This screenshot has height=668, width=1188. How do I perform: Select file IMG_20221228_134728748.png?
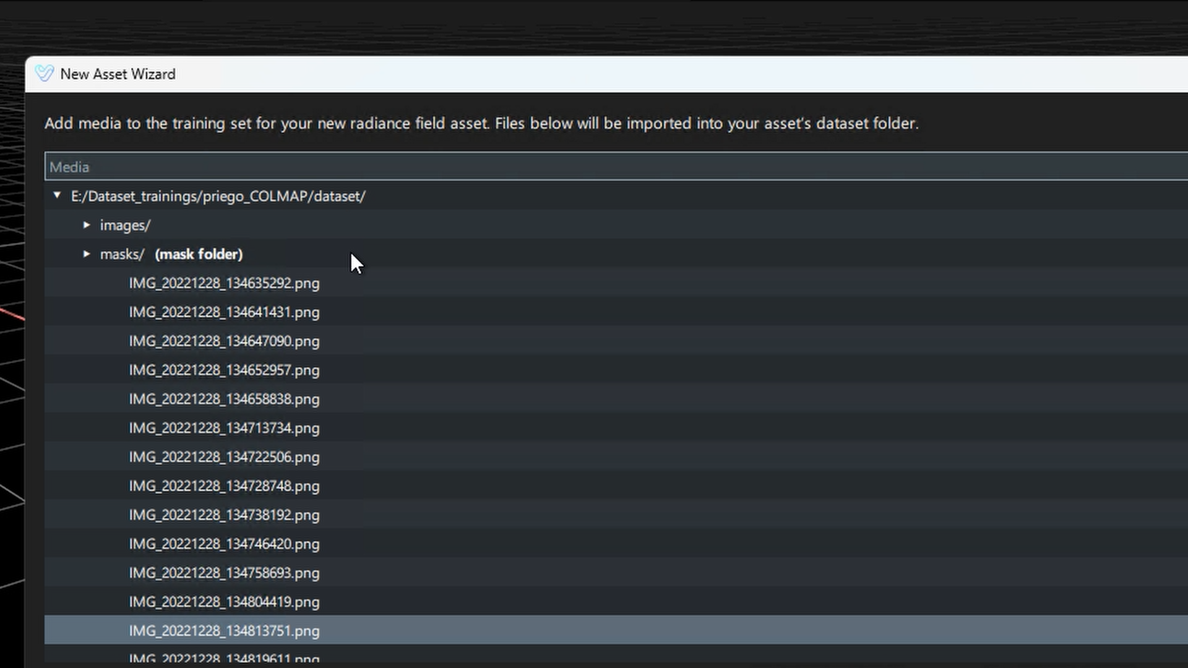(224, 486)
